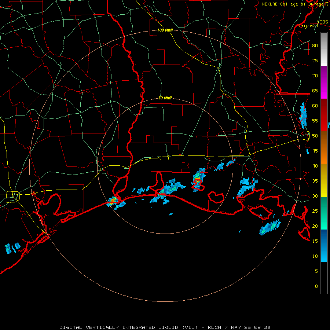This screenshot has width=330, height=330.
Task: Click the scale value 60
Action: tap(315, 106)
